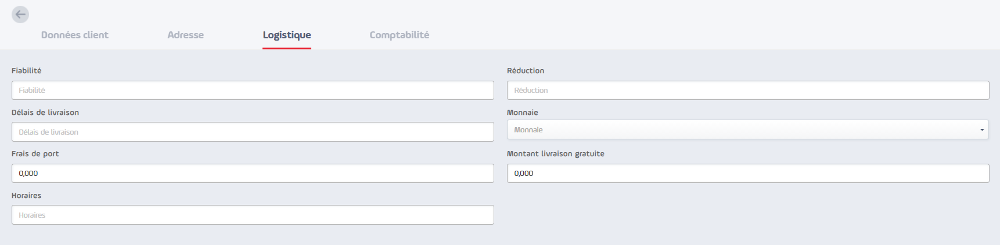Screen dimensions: 1000x245
Task: Click the Délais de livraison label text
Action: click(45, 113)
